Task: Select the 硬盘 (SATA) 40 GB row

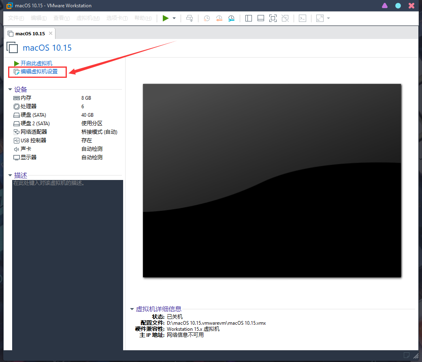Action: pyautogui.click(x=67, y=115)
